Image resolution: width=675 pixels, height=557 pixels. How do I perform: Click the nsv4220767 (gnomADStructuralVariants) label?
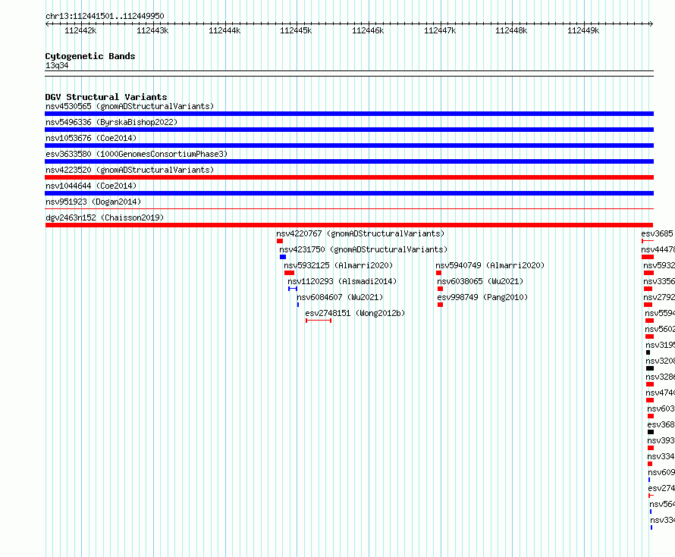360,233
